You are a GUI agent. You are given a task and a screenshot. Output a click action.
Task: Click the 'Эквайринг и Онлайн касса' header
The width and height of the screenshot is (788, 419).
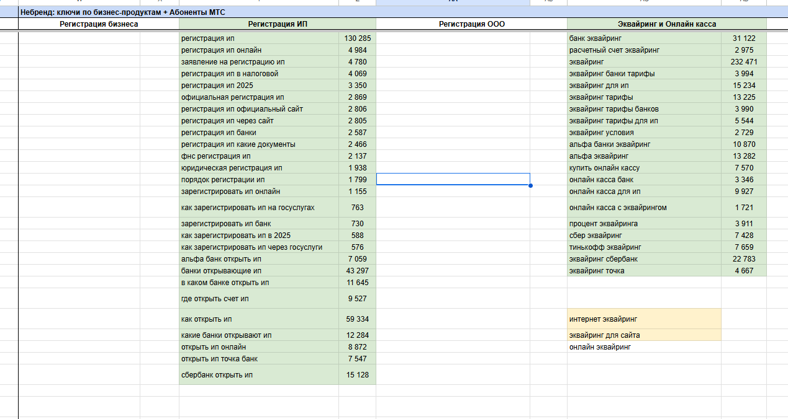[x=667, y=24]
